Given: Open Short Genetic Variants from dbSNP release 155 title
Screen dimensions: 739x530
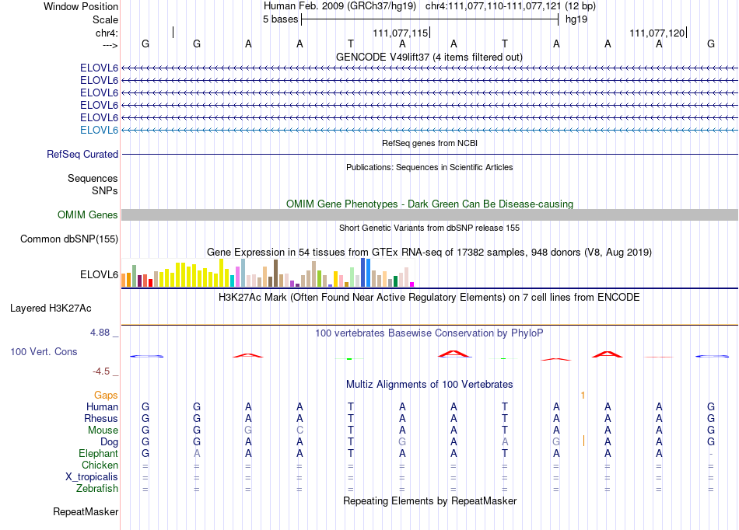Looking at the screenshot, I should coord(429,228).
